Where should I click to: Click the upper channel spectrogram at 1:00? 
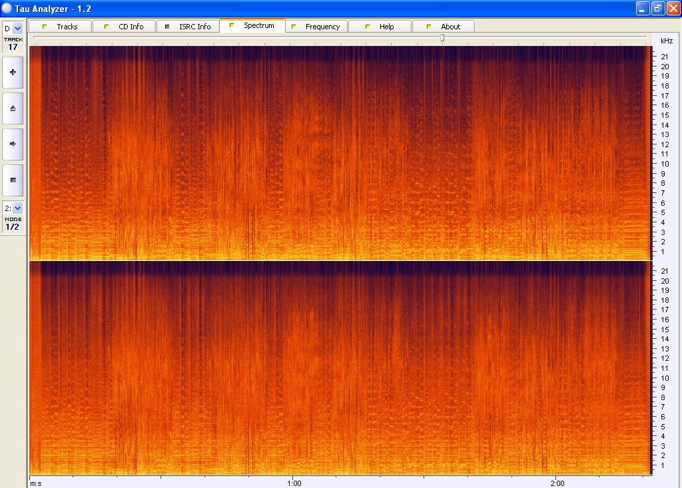292,153
